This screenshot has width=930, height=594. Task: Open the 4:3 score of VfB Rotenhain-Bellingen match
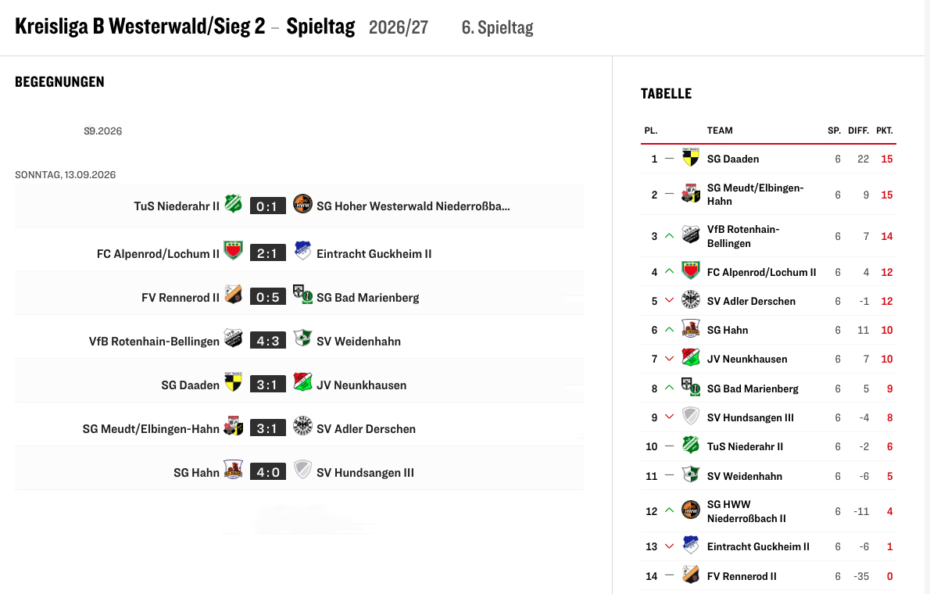click(x=267, y=341)
